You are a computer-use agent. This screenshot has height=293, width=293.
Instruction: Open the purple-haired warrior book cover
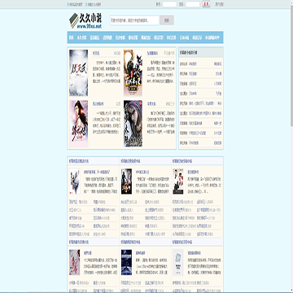click(x=133, y=124)
